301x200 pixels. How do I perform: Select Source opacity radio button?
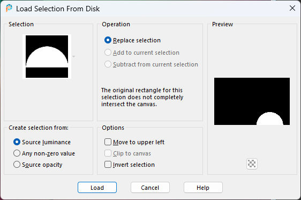tap(17, 165)
